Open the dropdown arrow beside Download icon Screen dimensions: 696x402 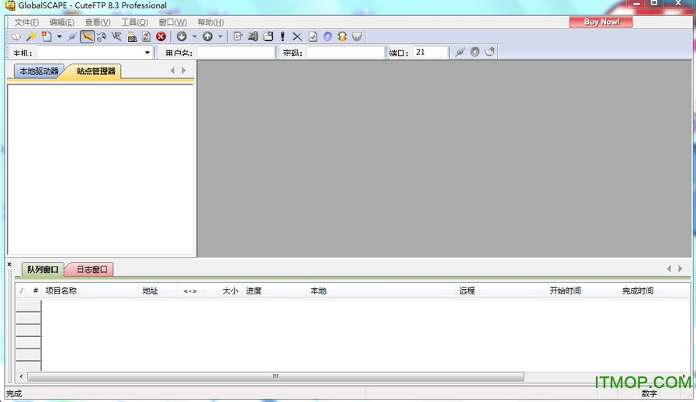point(194,36)
